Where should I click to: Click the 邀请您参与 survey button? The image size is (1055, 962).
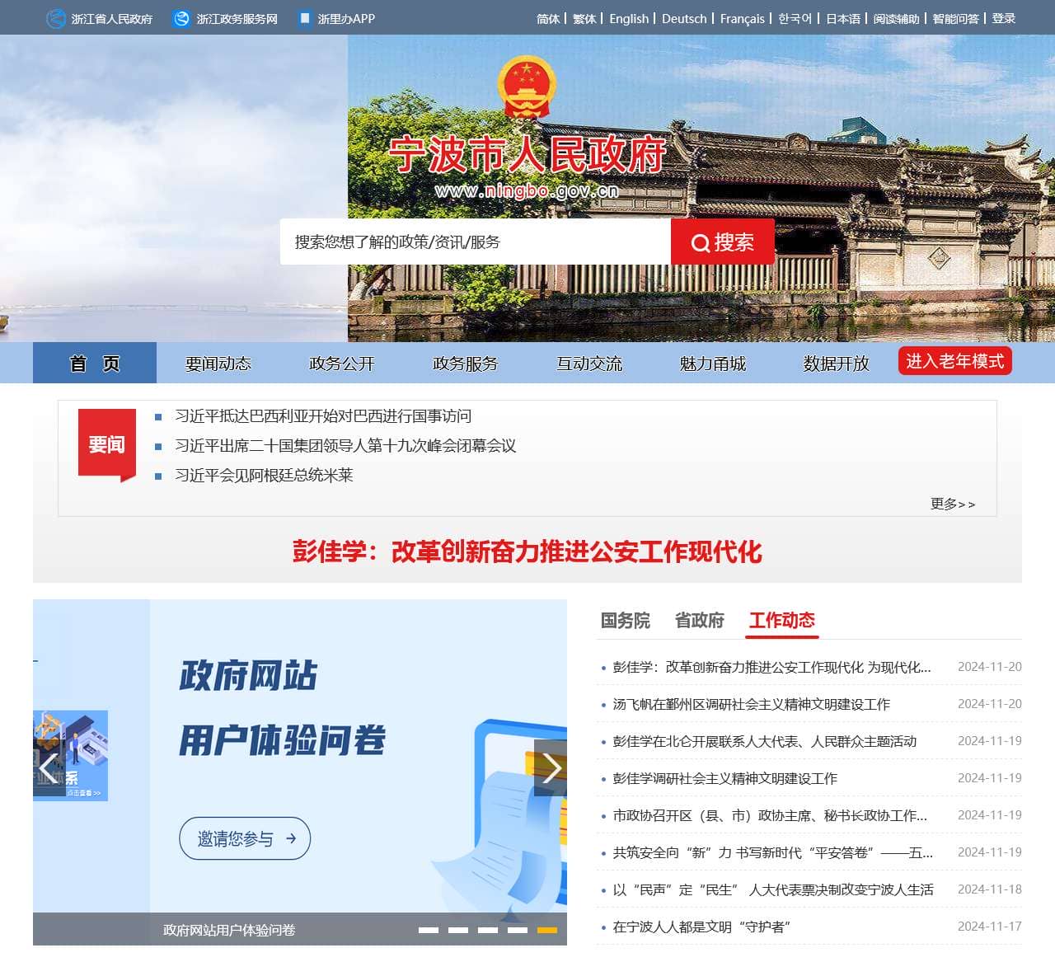tap(244, 838)
